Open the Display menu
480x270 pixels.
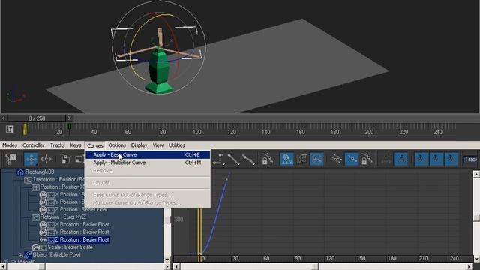(139, 145)
